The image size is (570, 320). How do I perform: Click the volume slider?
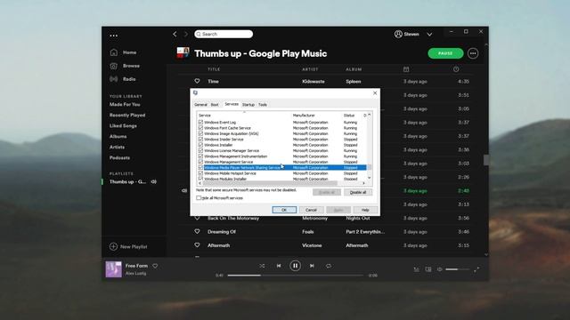[457, 269]
